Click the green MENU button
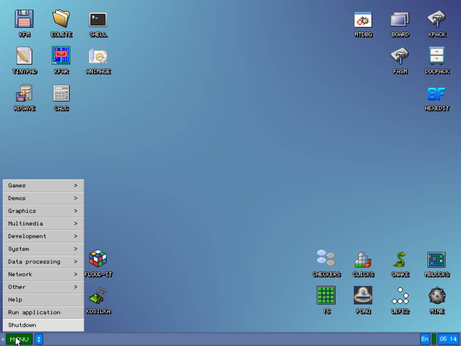This screenshot has height=346, width=461. [x=19, y=339]
